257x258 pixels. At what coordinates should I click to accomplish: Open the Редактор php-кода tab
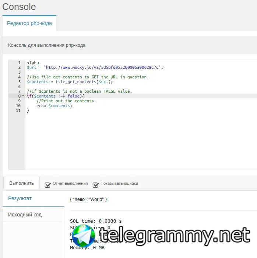(29, 23)
